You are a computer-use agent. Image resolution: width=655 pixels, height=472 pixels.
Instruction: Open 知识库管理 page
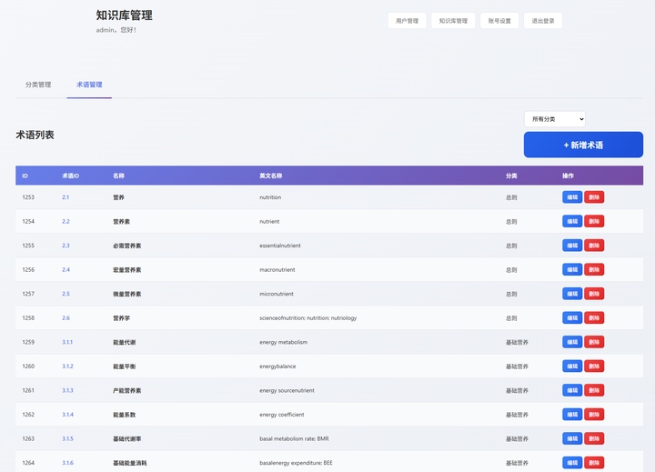click(x=453, y=21)
